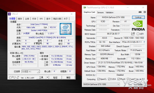The width and height of the screenshot is (154, 93).
Task: Click the TDP 45.0 W value
Action: (x=53, y=27)
